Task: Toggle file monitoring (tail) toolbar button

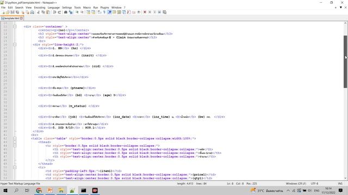Action: [139, 12]
